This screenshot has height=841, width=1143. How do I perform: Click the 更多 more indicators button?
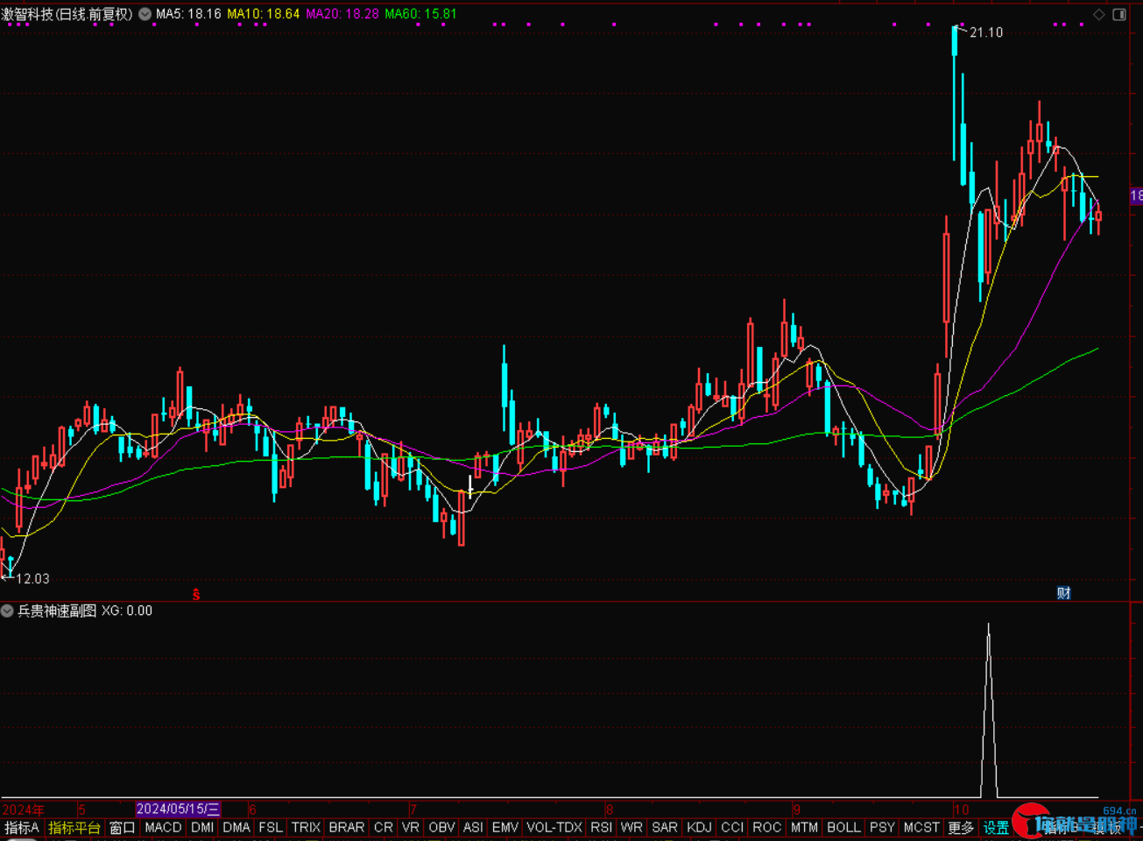click(x=961, y=827)
